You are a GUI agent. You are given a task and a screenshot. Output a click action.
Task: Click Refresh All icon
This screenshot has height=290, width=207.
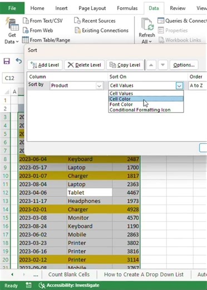pyautogui.click(x=147, y=25)
